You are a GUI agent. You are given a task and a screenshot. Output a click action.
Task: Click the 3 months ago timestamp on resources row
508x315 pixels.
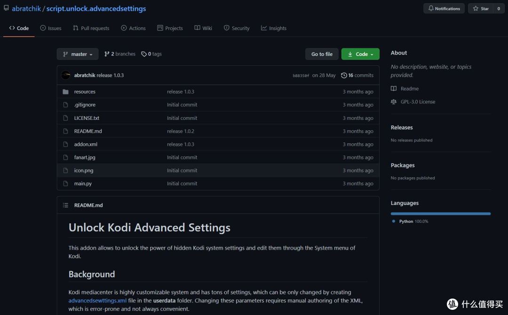coord(358,92)
